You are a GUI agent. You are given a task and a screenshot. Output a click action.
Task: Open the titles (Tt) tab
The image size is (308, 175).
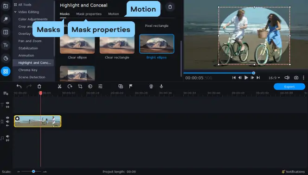click(6, 45)
